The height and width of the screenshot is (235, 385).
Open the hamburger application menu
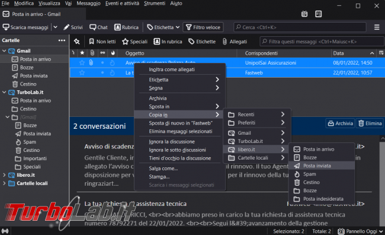pos(377,27)
